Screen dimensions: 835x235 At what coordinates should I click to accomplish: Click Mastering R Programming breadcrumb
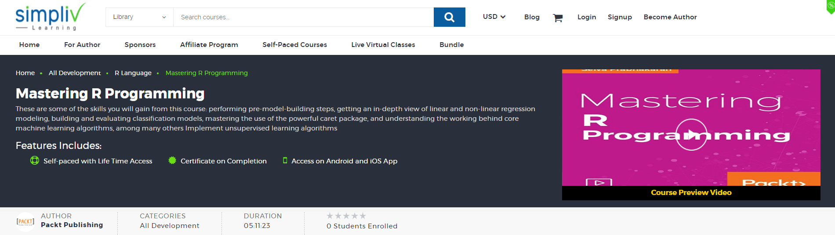pos(207,73)
